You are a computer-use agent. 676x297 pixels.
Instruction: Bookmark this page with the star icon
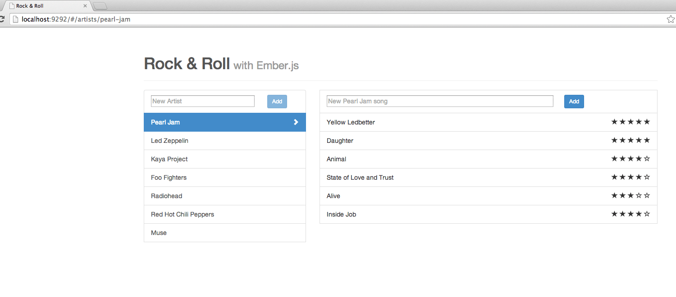[x=671, y=19]
